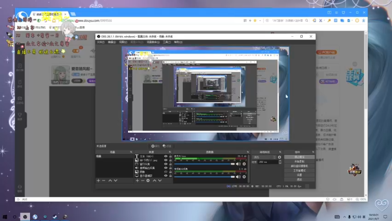This screenshot has width=392, height=221.
Task: Click the Sogou browser icon on the taskbar
Action: click(x=35, y=217)
